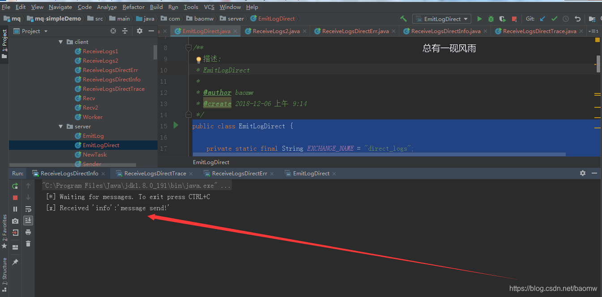Click Git commit green checkmark
Screen dimensions: 602x297
pos(554,19)
